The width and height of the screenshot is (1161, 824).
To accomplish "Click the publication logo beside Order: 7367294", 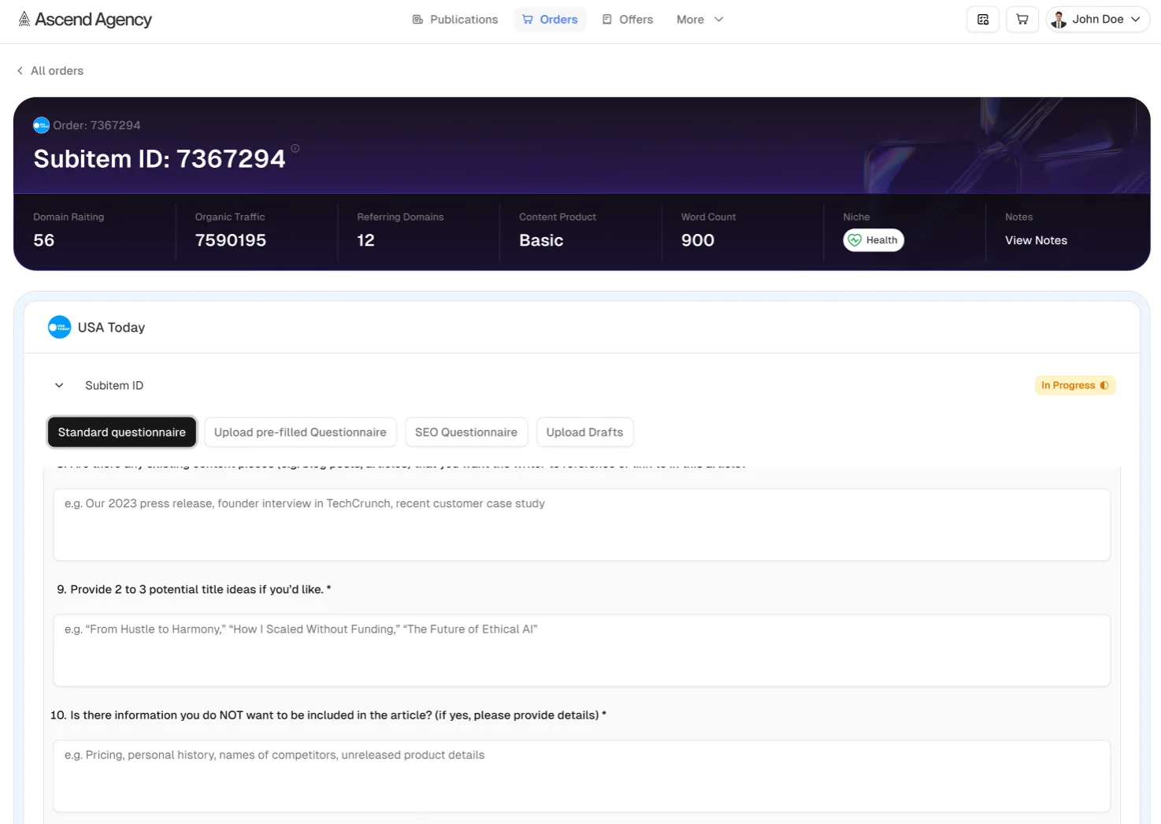I will pyautogui.click(x=42, y=125).
